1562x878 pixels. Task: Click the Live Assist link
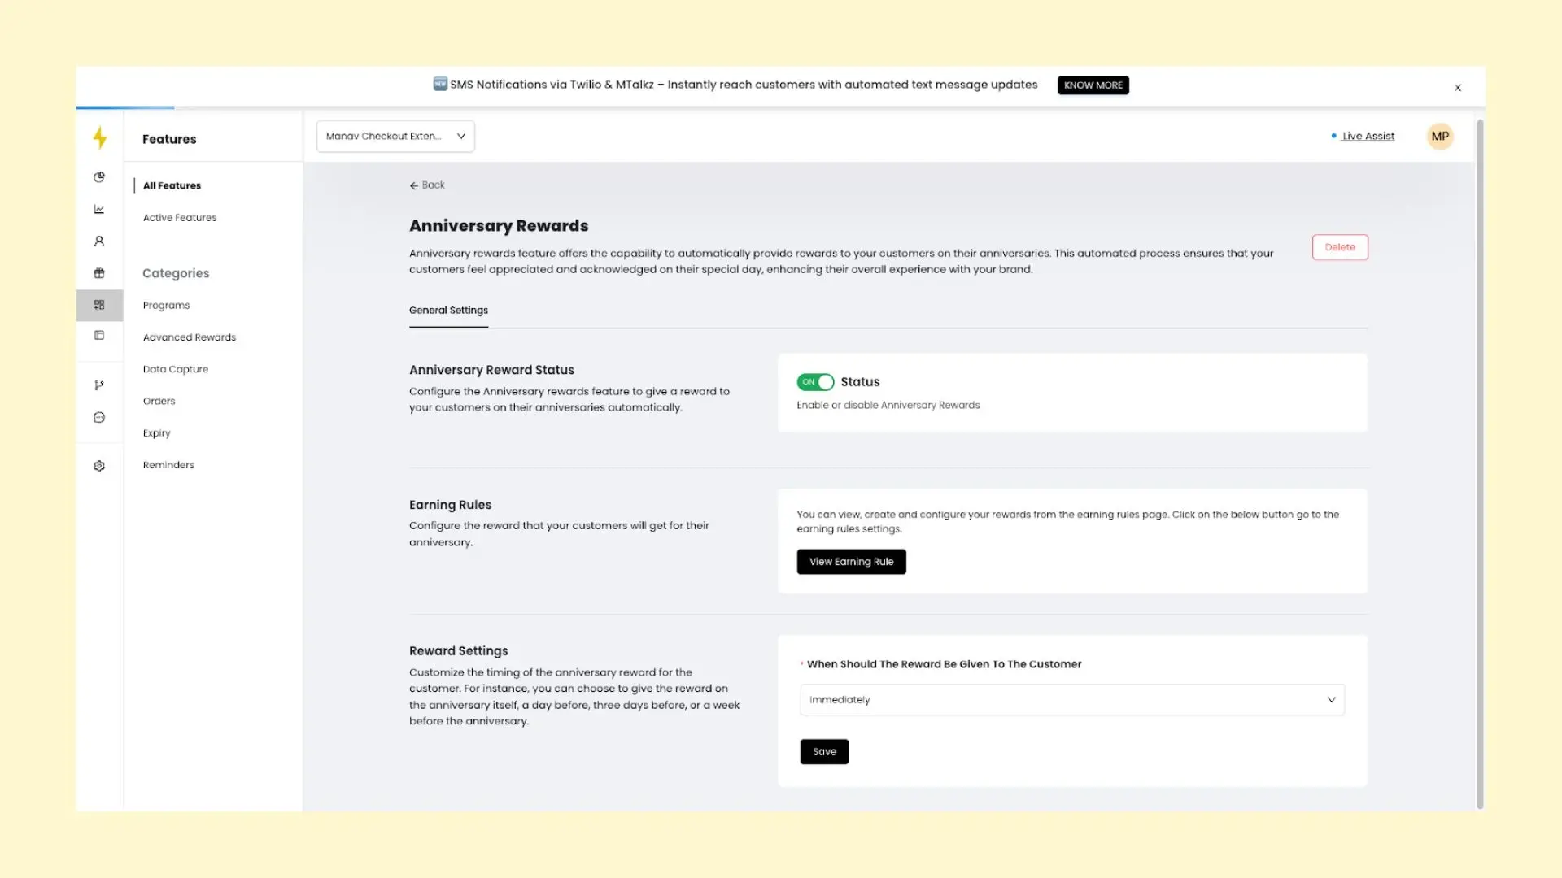[x=1368, y=137]
